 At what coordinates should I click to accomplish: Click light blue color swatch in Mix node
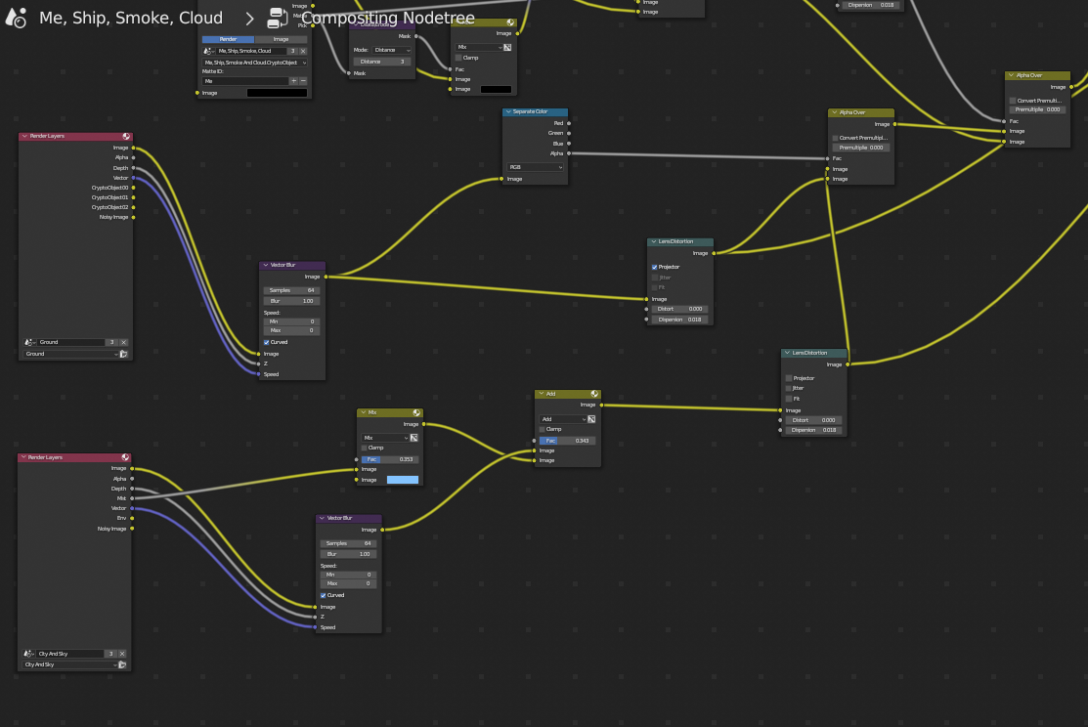403,480
